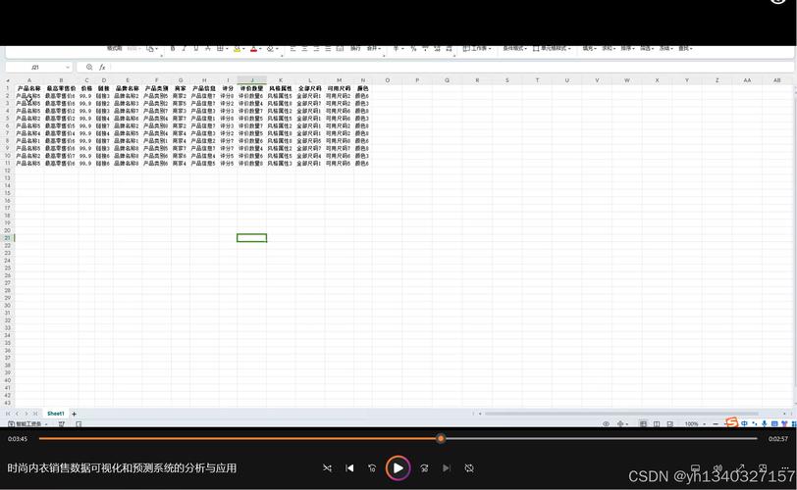Click the last-sheet navigation arrow
This screenshot has width=797, height=490.
tap(35, 414)
